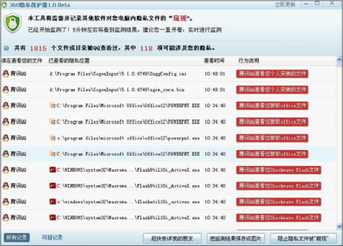Switch to the 所有记录 tab
This screenshot has height=246, width=343.
[x=17, y=238]
